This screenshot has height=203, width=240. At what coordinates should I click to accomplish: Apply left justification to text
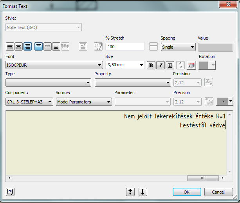[10, 46]
